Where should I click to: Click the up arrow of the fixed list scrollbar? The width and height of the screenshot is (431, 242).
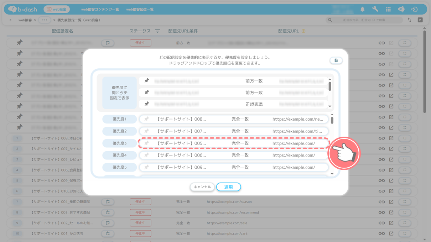click(330, 79)
